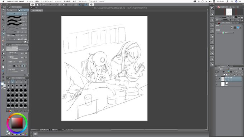Click the Delete layer trash icon
Viewport: 244px width, 137px height.
(x=242, y=75)
